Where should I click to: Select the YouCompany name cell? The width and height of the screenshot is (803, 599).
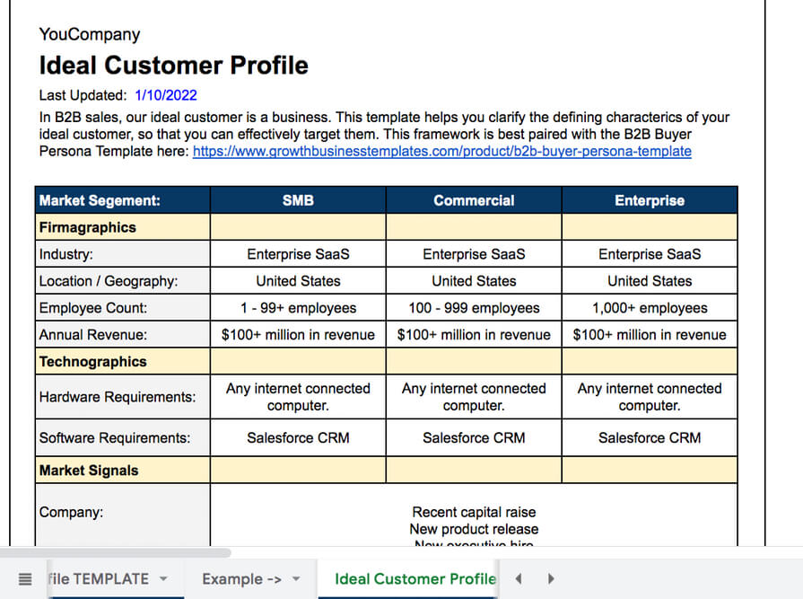pos(90,34)
